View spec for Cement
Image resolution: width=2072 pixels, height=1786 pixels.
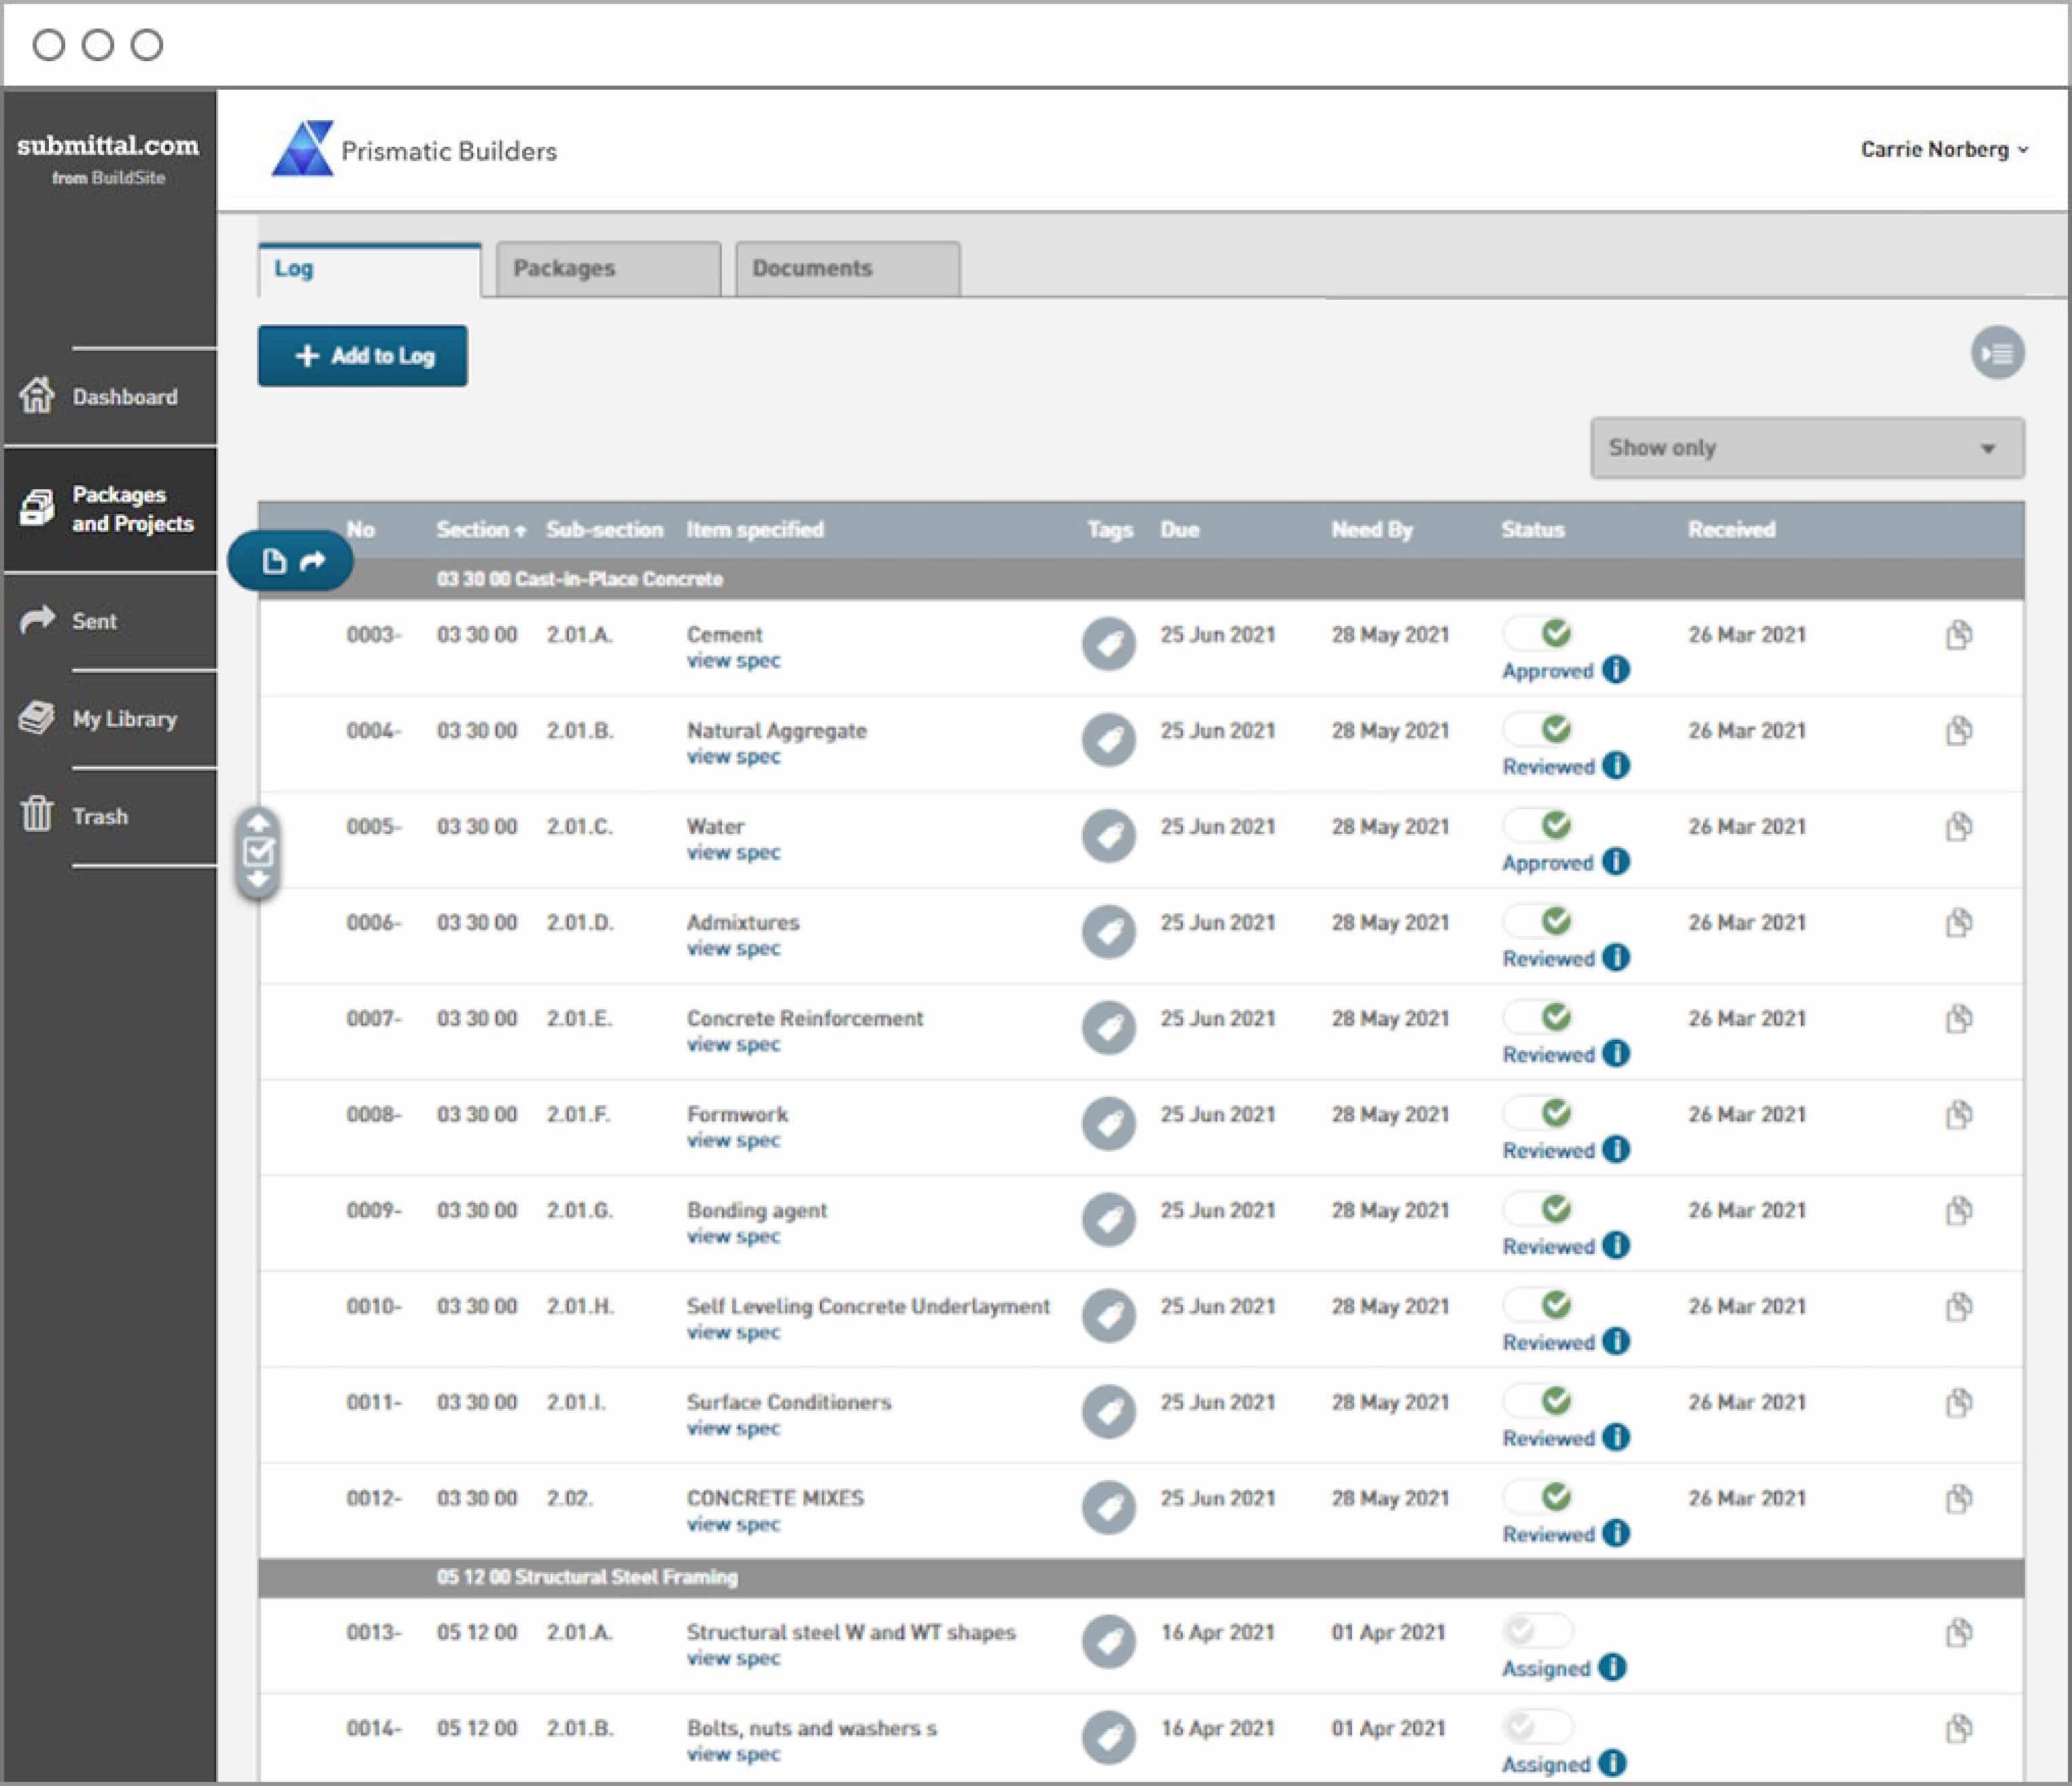(733, 661)
